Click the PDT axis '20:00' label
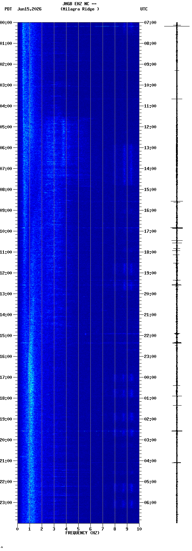Screen dimensions: 192x551 [x=6, y=440]
